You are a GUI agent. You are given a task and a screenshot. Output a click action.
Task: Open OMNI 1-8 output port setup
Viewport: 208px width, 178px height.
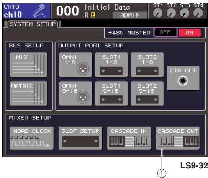click(75, 65)
